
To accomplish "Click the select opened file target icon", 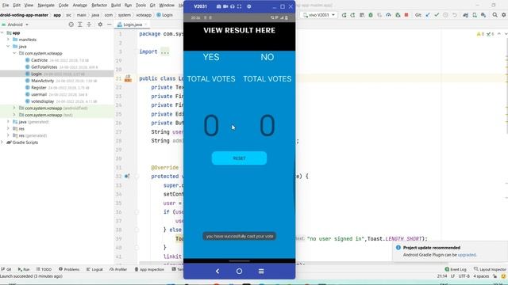I will pos(71,25).
